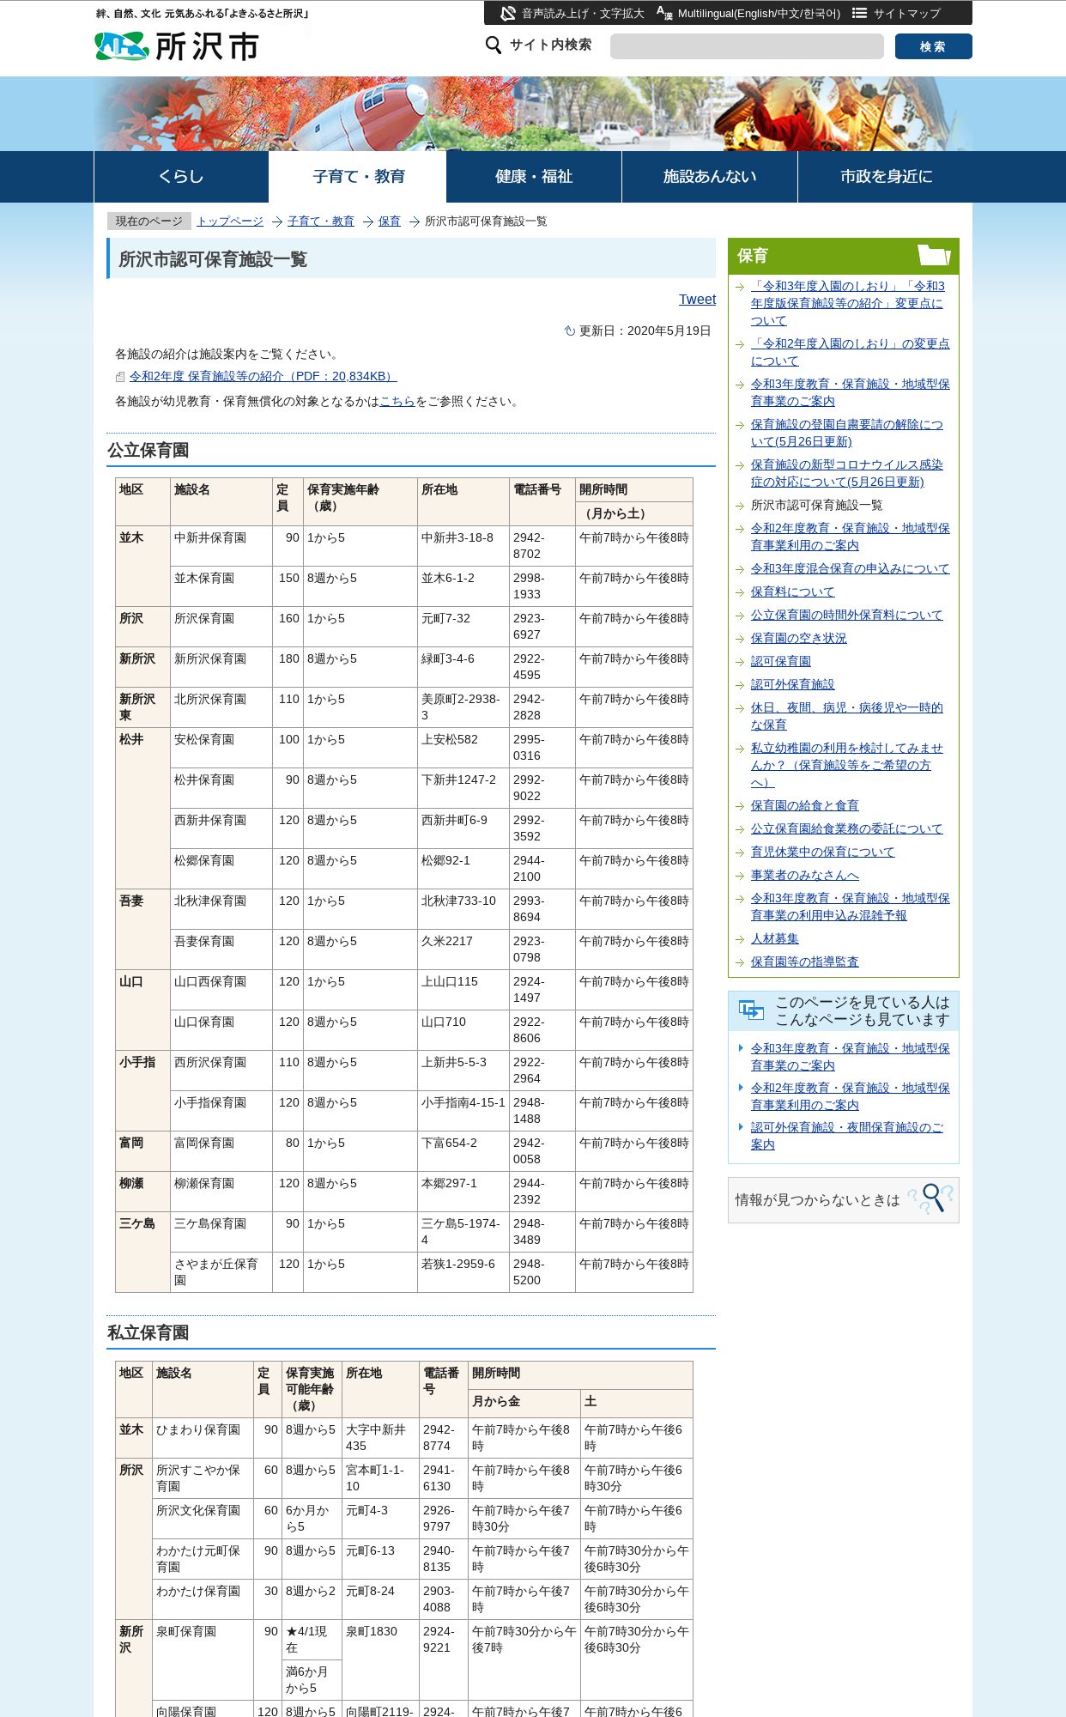This screenshot has height=1717, width=1066.
Task: Click the folder icon in 保育 header
Action: coord(934,255)
